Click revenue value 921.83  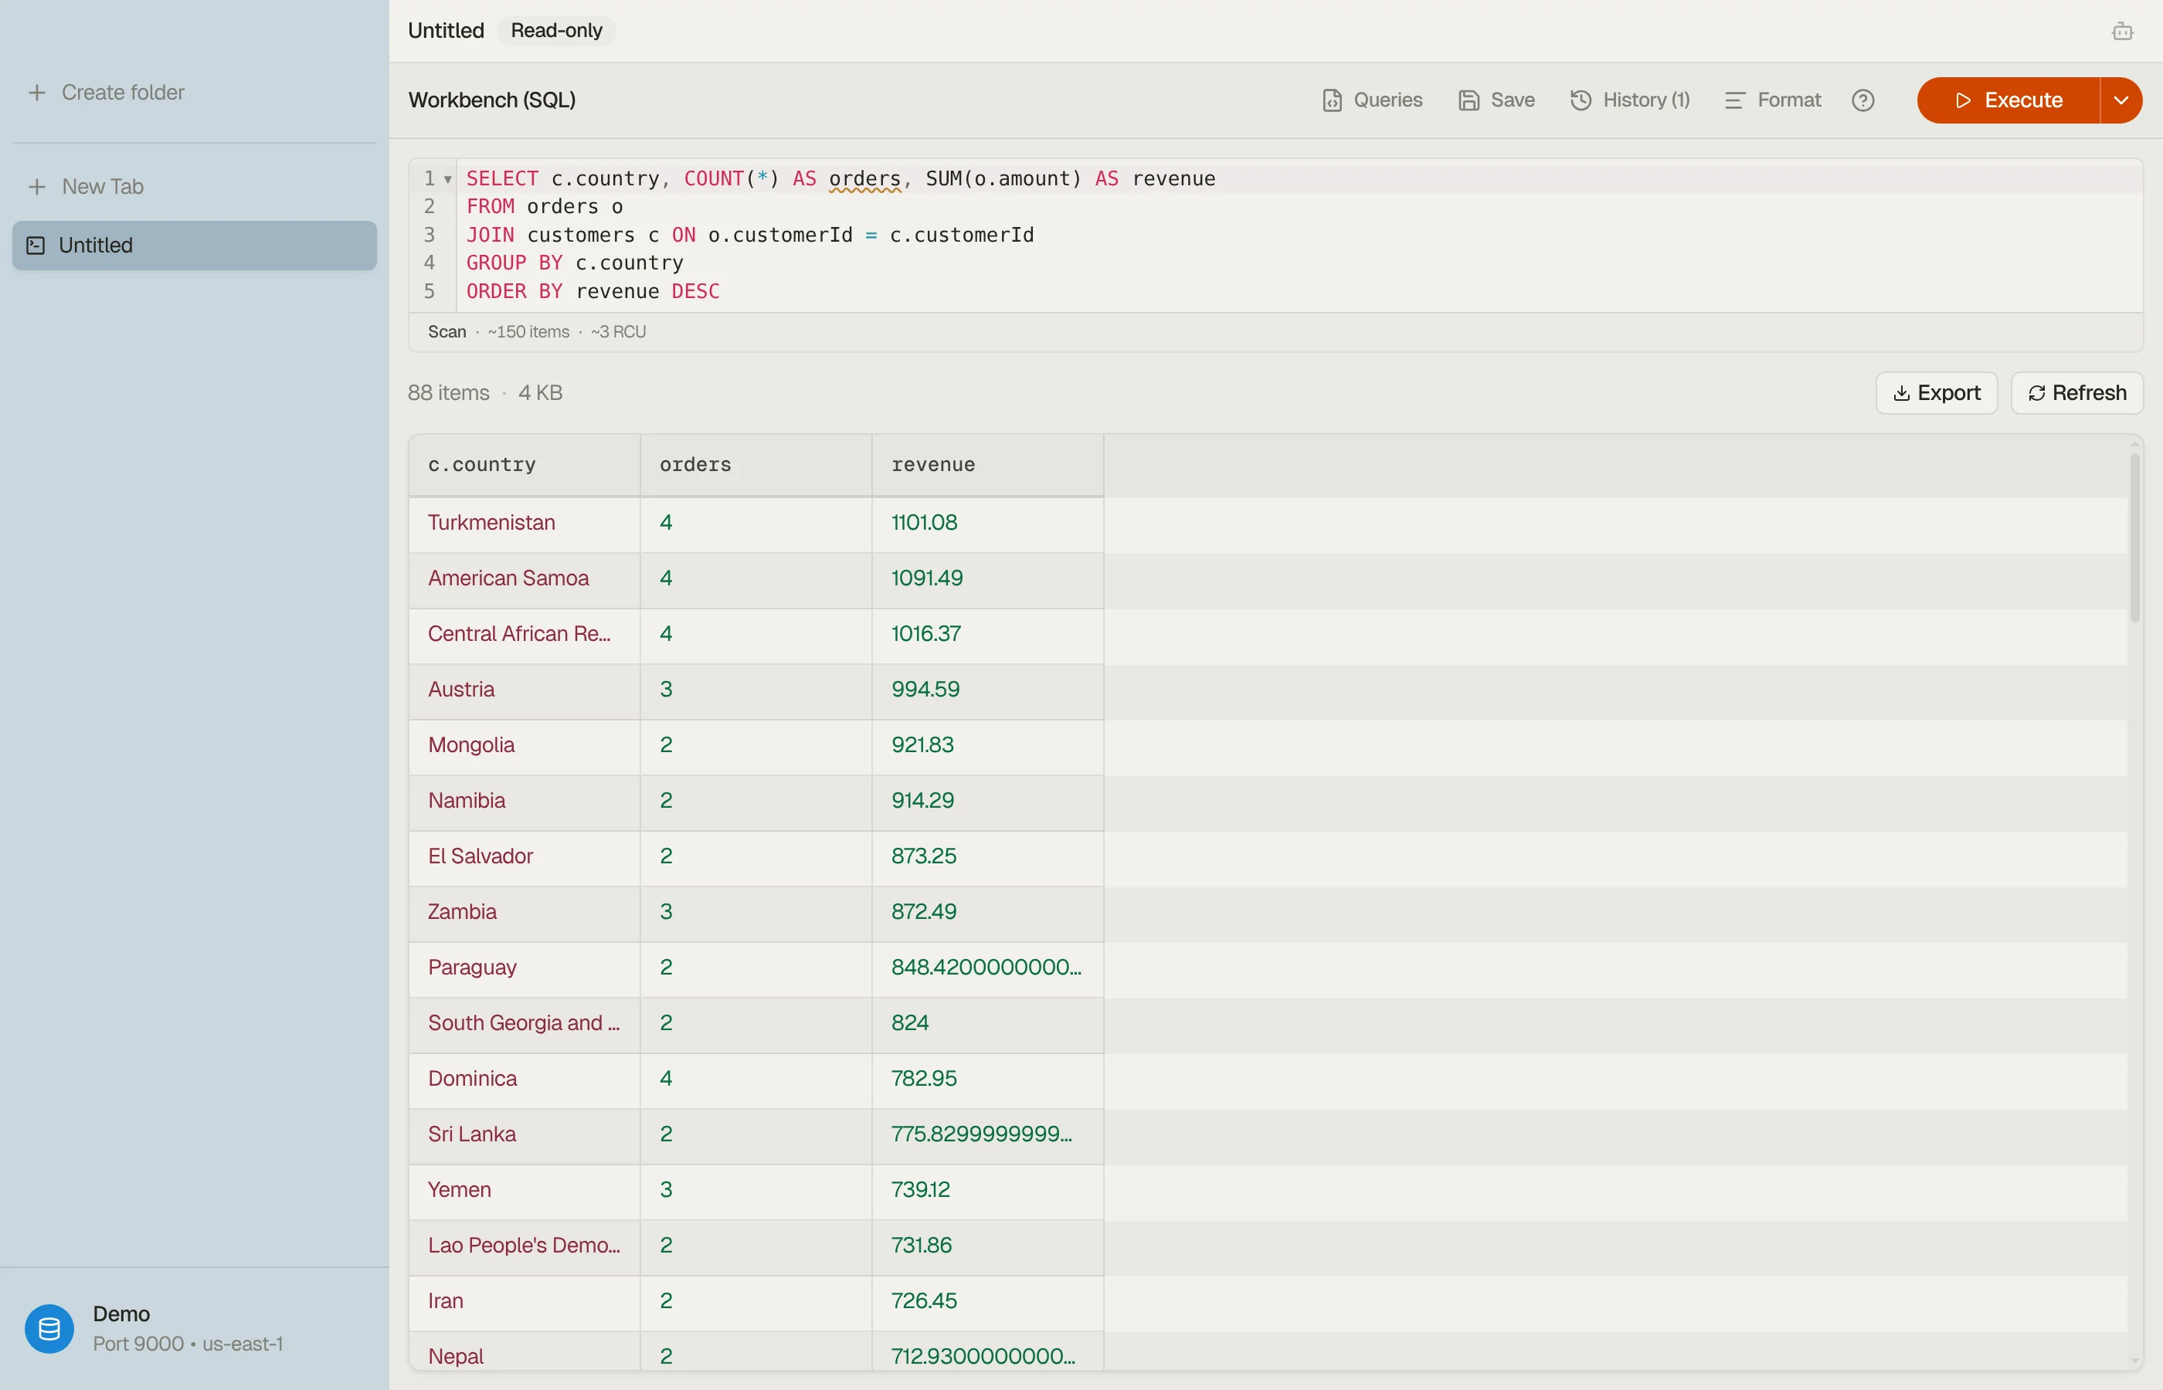pyautogui.click(x=922, y=745)
